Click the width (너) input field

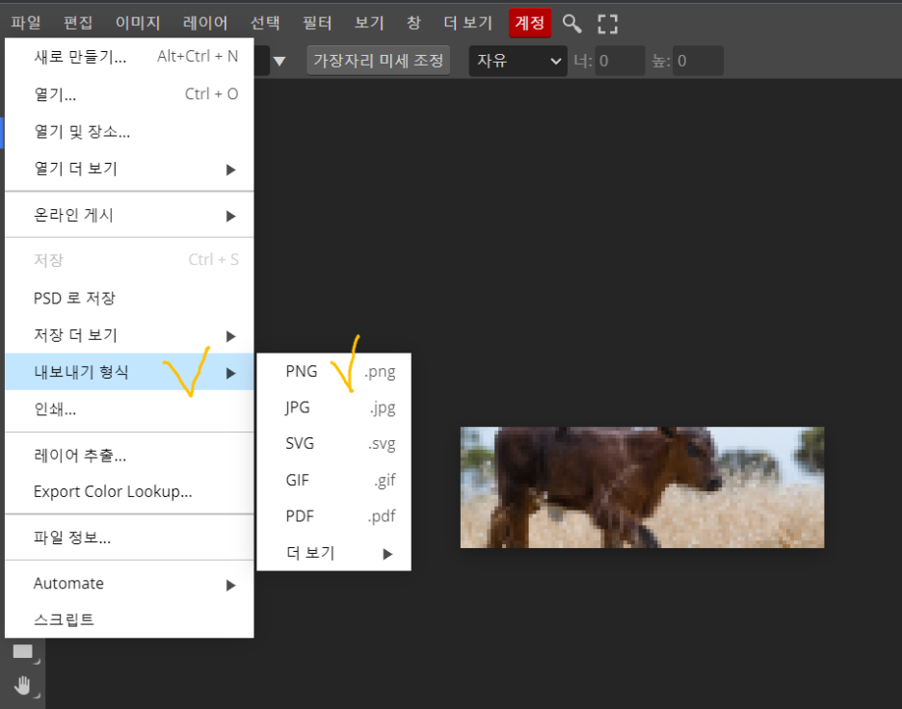click(620, 61)
